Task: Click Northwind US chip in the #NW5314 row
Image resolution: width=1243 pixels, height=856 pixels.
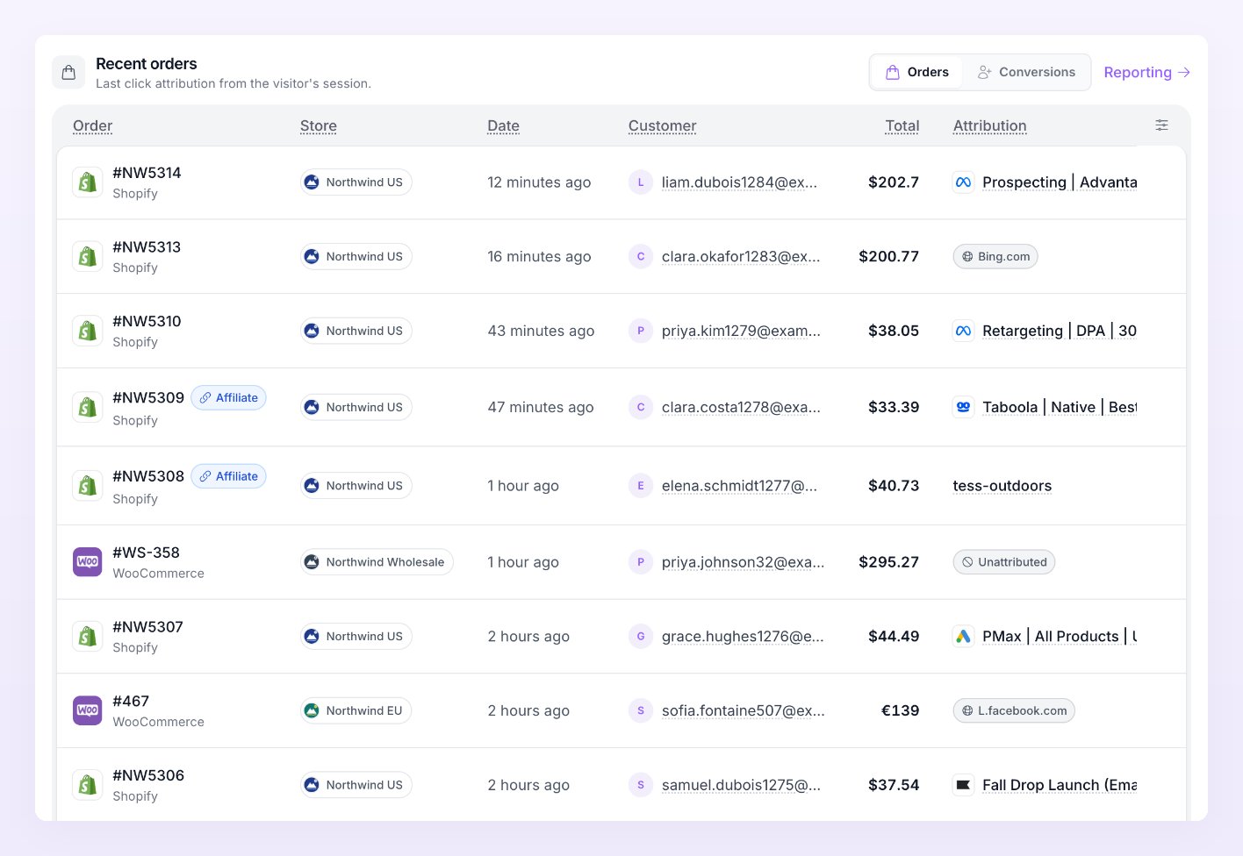Action: click(356, 182)
